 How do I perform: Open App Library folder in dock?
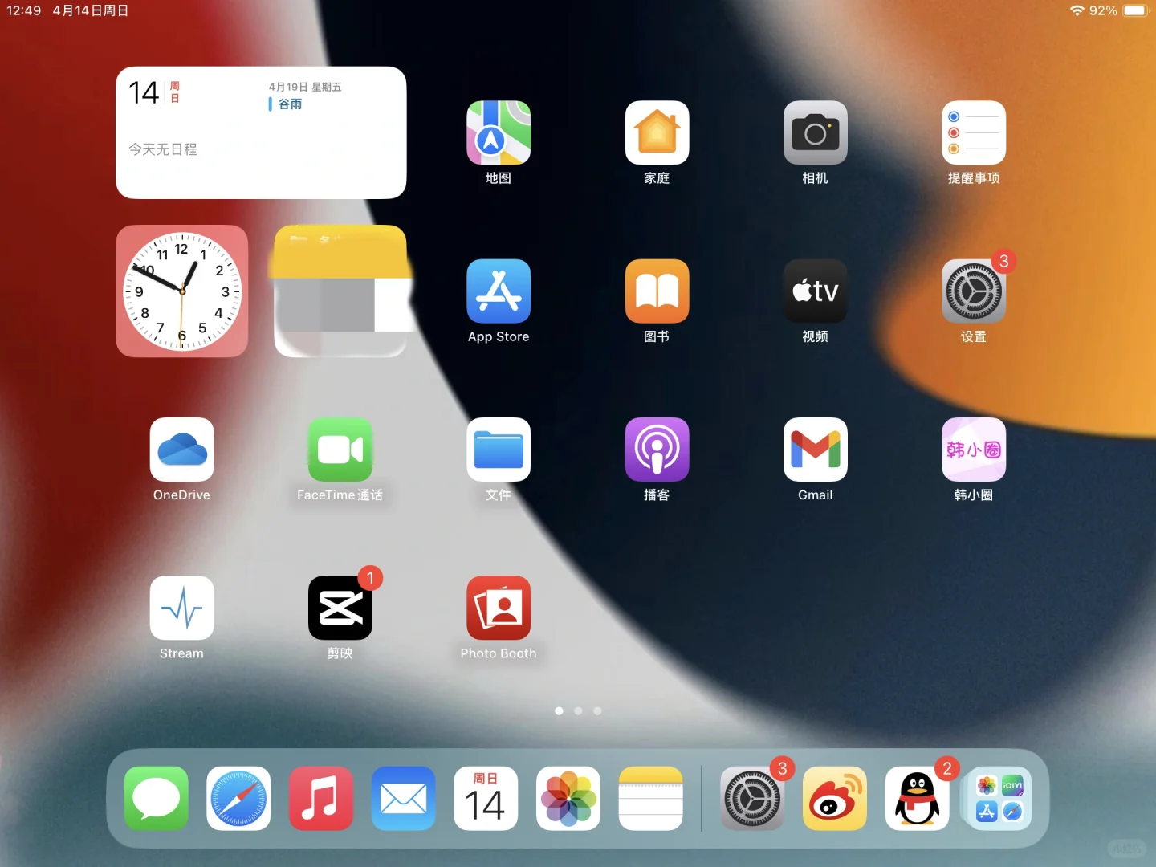pos(999,799)
